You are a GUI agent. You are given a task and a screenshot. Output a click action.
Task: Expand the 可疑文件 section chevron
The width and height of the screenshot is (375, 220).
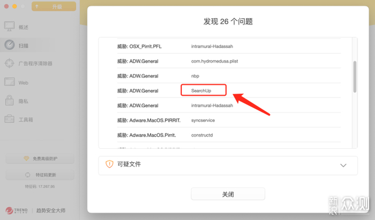click(x=343, y=165)
